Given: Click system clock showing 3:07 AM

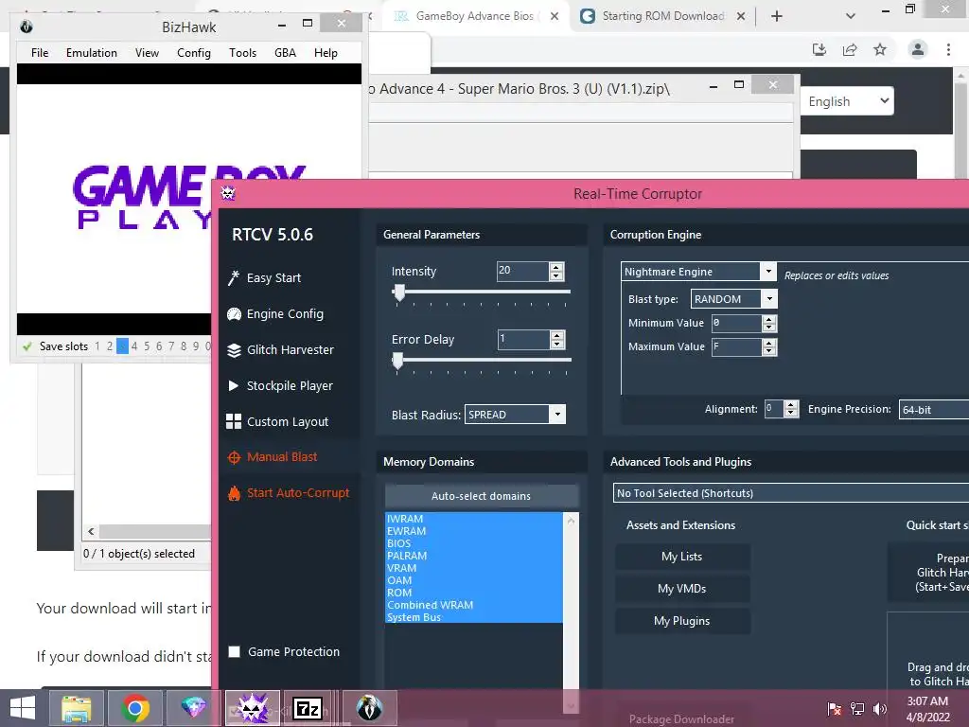Looking at the screenshot, I should tap(927, 701).
